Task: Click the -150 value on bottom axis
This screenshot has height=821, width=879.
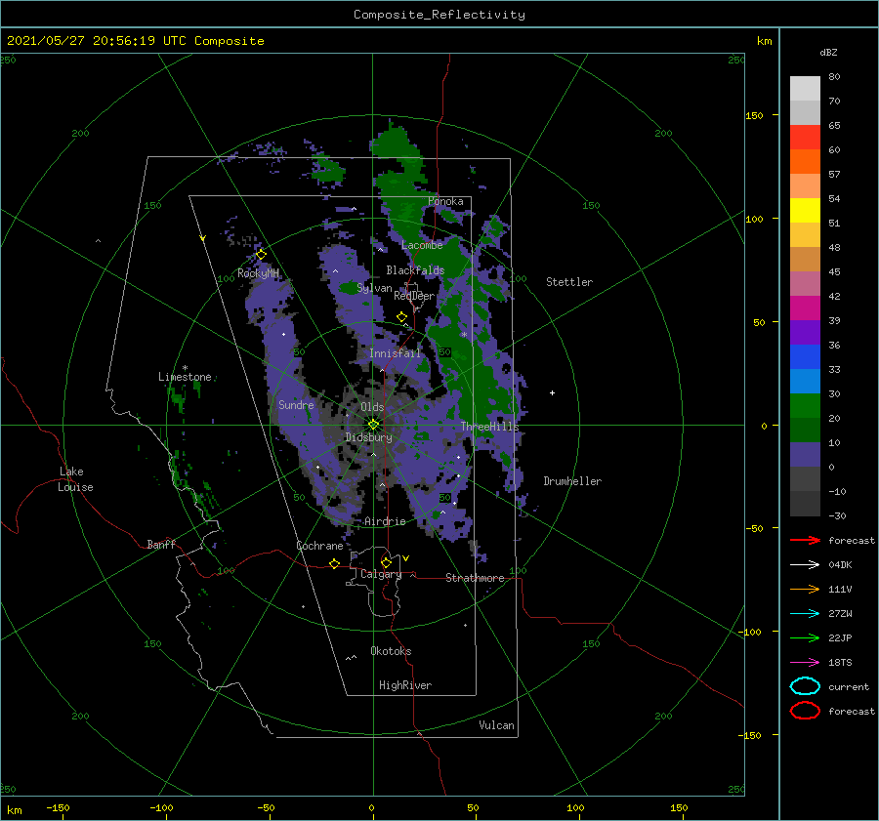Action: (x=58, y=807)
